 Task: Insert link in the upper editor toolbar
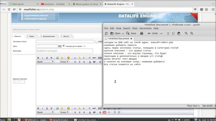[75, 58]
